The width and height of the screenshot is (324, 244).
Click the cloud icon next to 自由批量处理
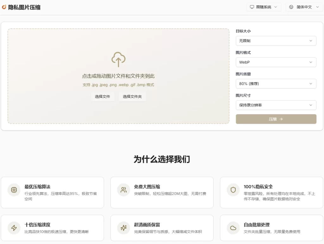(x=233, y=228)
